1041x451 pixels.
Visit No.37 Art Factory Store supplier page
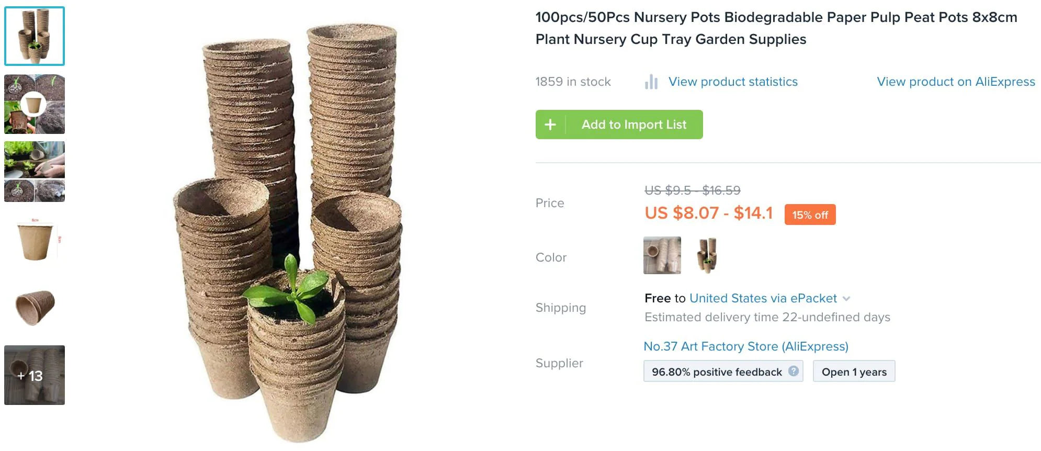click(x=746, y=346)
